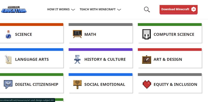Screen dimensions: 208x102
Task: Click the purple bar above History & Culture
Action: (100, 49)
